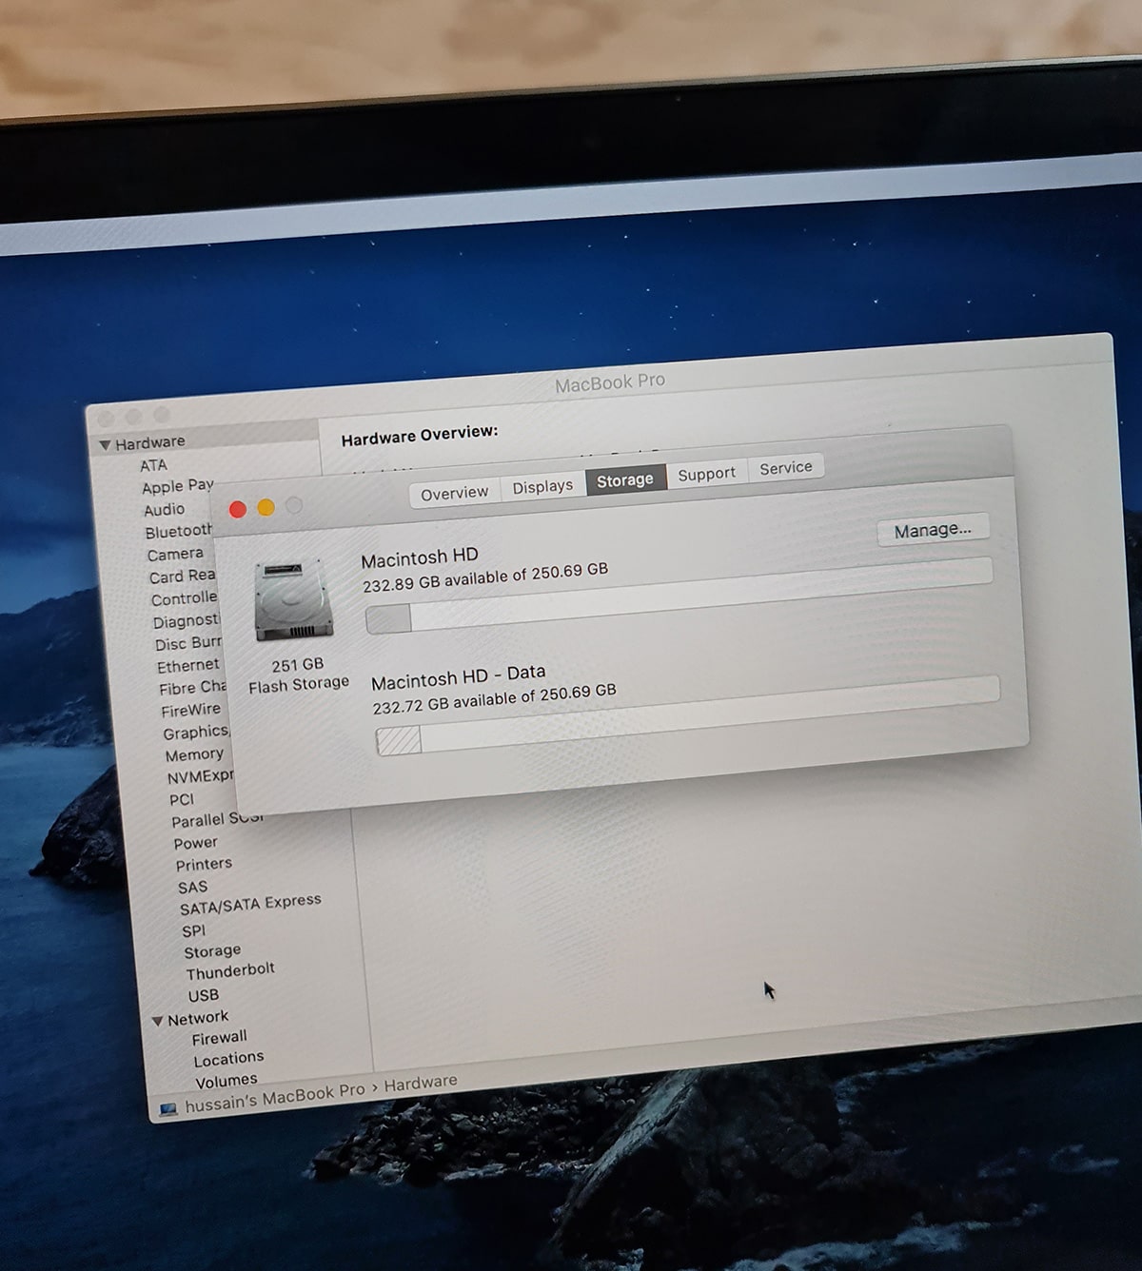Collapse the Network tree section

click(157, 1022)
